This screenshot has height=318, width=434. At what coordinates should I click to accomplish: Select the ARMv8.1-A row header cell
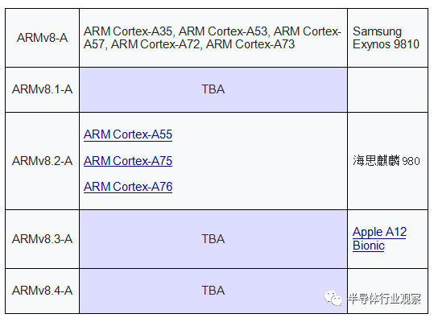[43, 89]
